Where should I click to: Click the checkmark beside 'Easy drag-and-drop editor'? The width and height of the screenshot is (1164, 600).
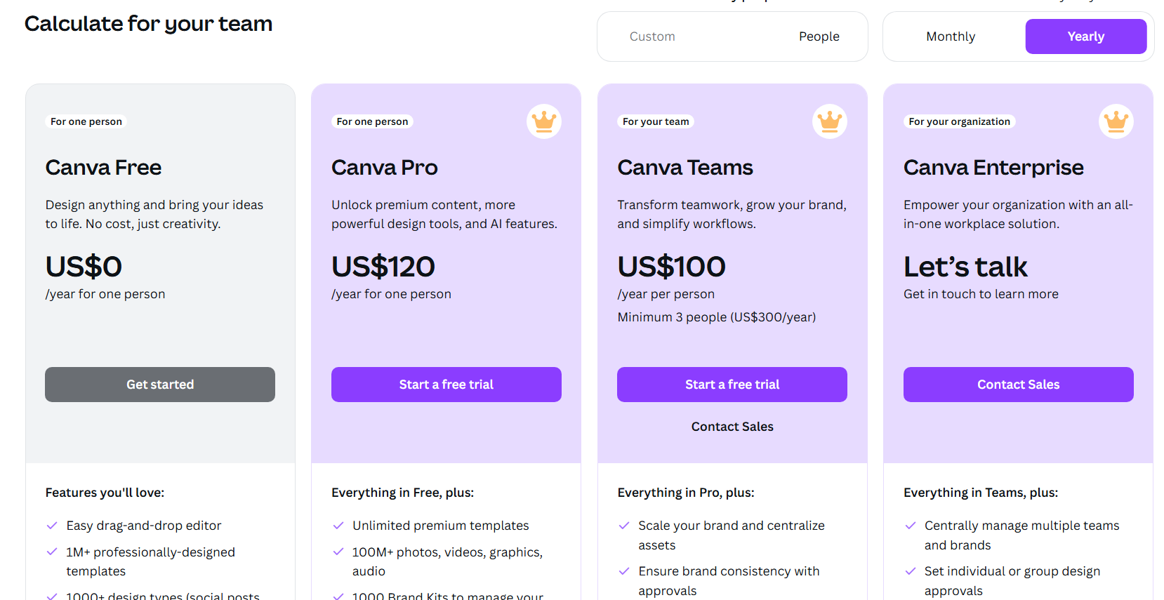[53, 525]
